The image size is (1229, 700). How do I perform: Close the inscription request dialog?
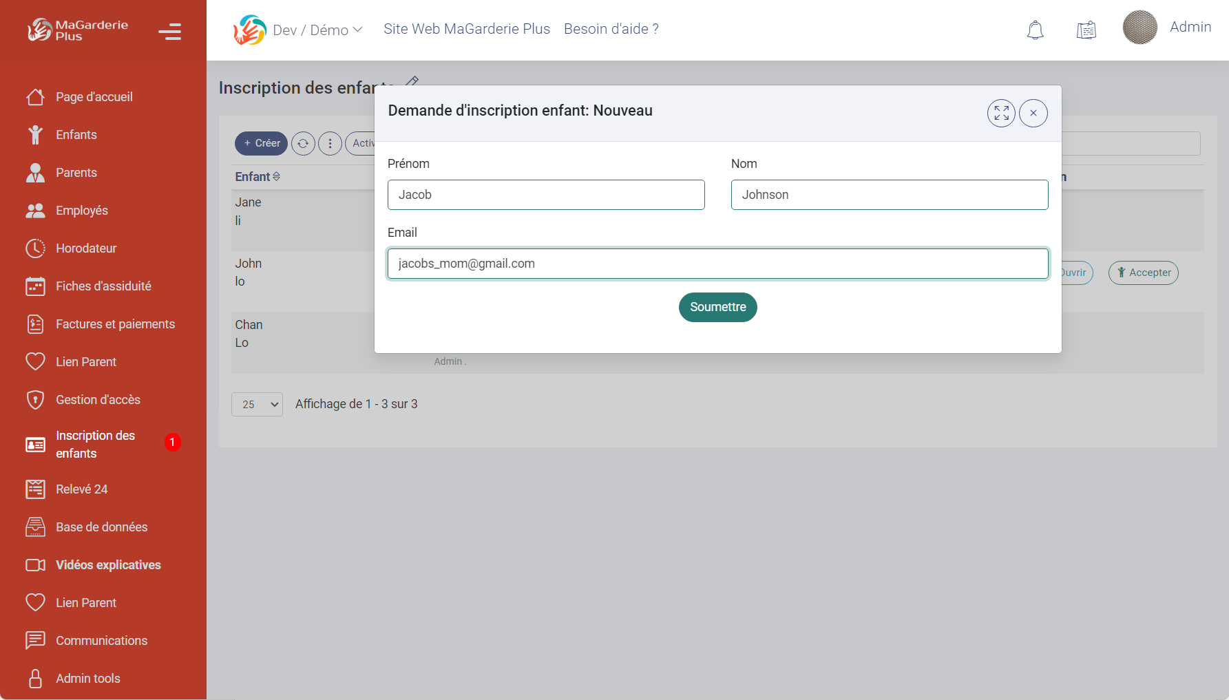click(1033, 114)
